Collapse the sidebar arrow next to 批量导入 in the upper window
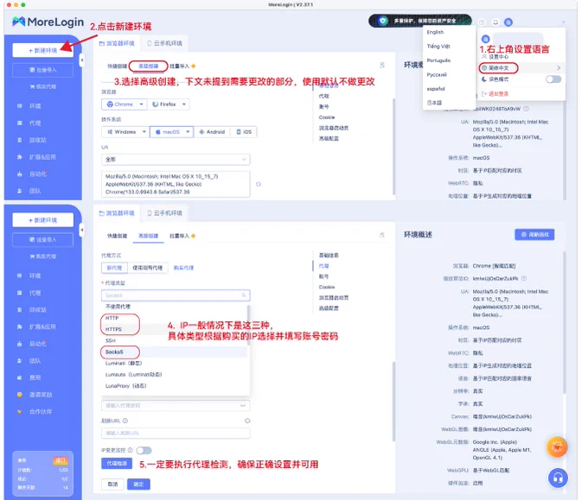The image size is (588, 500). [x=82, y=60]
